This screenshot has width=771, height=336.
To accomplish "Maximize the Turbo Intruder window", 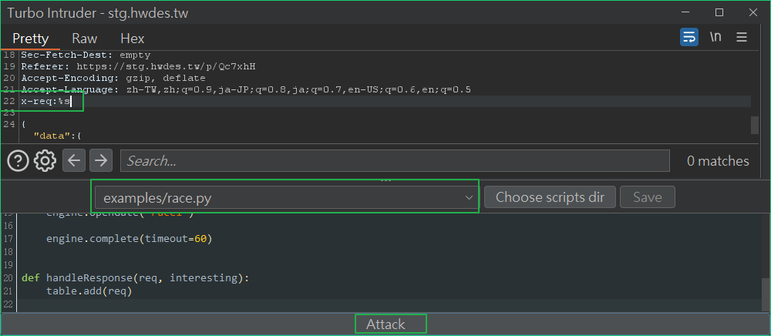I will point(719,13).
